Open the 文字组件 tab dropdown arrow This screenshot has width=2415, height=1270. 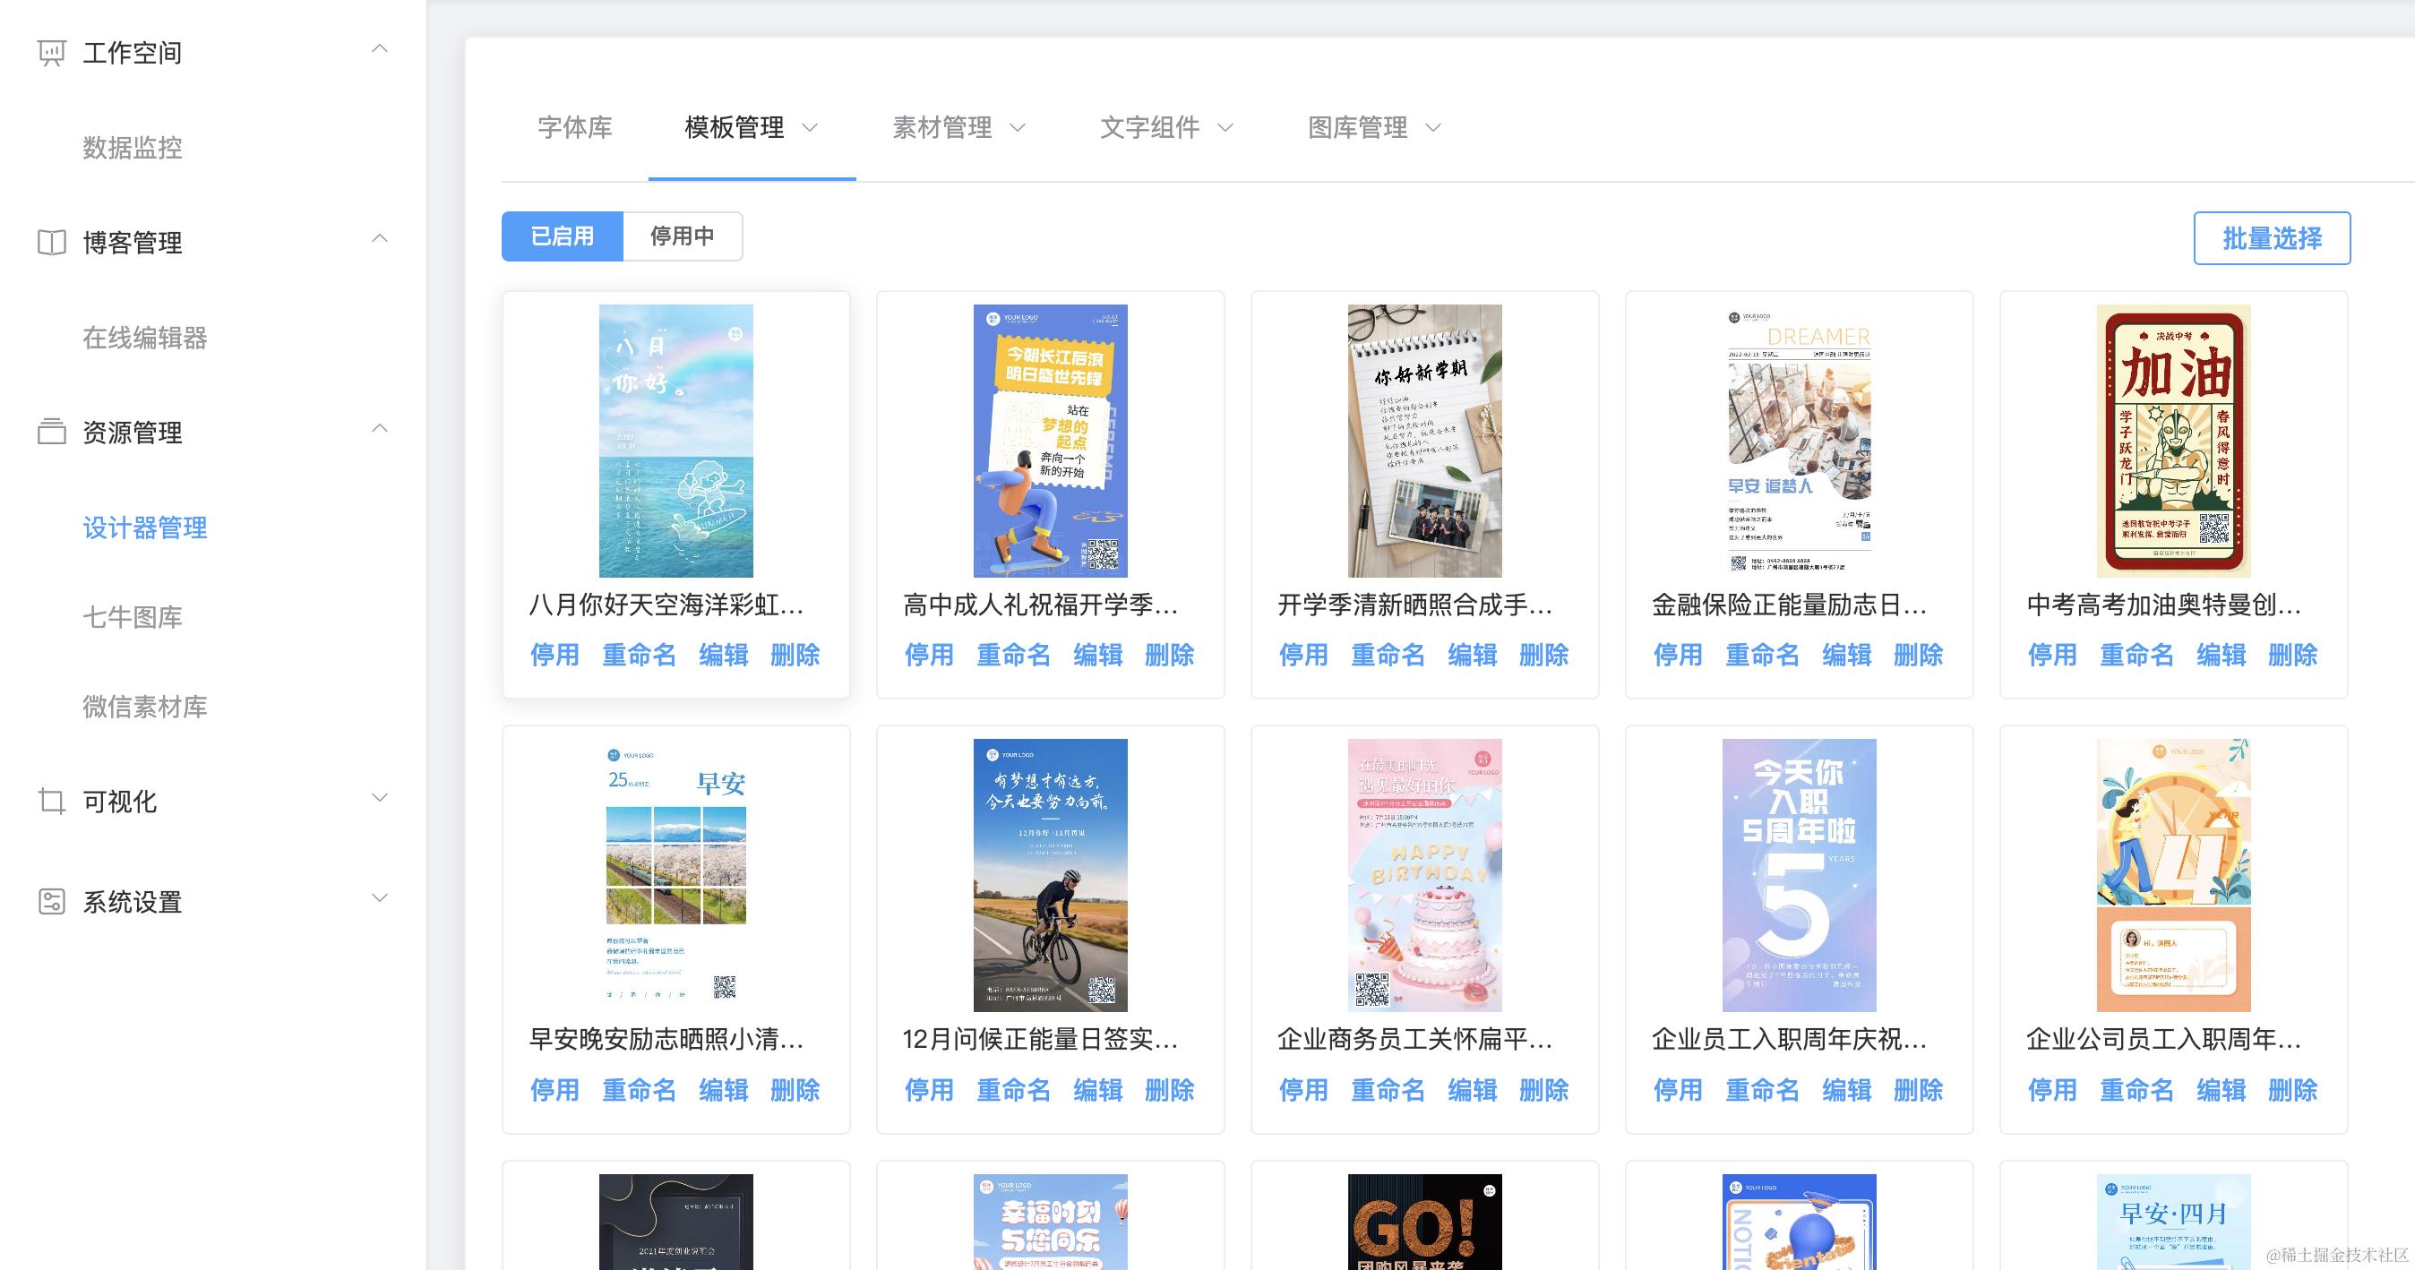(1225, 127)
